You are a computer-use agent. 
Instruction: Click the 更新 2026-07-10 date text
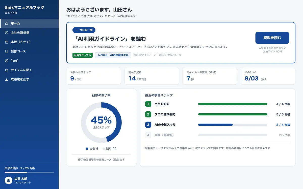[x=170, y=55]
